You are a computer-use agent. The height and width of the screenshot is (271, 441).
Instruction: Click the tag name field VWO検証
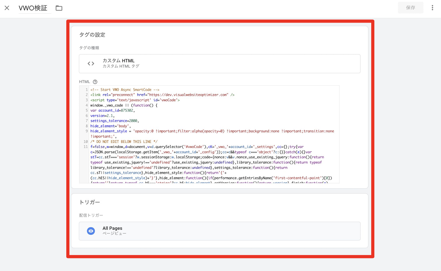[x=33, y=8]
